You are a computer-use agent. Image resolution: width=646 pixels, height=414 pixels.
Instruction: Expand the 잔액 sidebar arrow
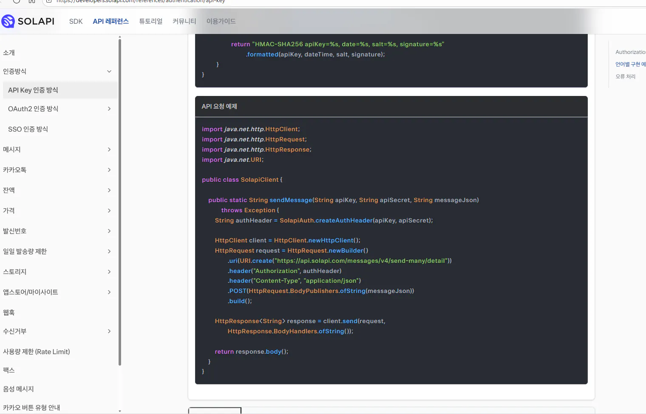pos(109,190)
